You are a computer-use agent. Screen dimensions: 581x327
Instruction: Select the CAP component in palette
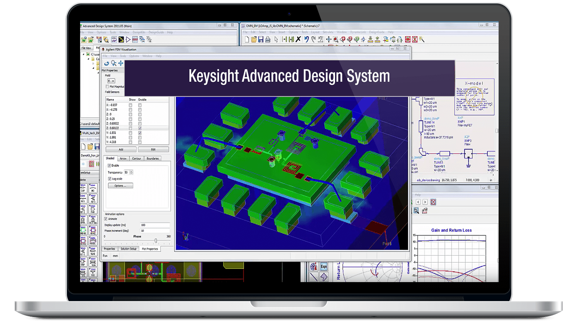pos(83,188)
